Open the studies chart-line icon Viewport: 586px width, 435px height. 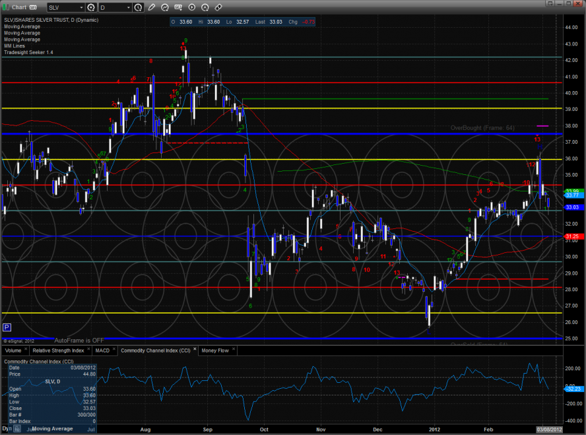(x=165, y=8)
